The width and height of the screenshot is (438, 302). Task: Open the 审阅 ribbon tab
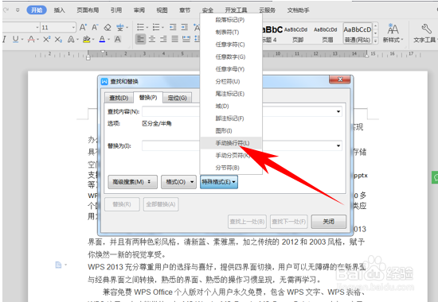139,10
